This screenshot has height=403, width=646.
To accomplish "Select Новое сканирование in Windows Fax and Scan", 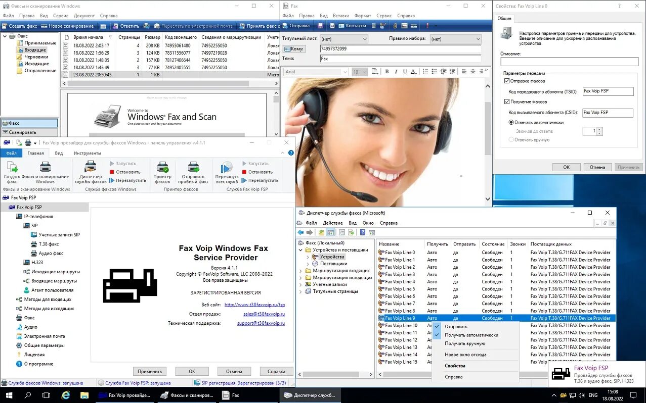I will pyautogui.click(x=68, y=26).
